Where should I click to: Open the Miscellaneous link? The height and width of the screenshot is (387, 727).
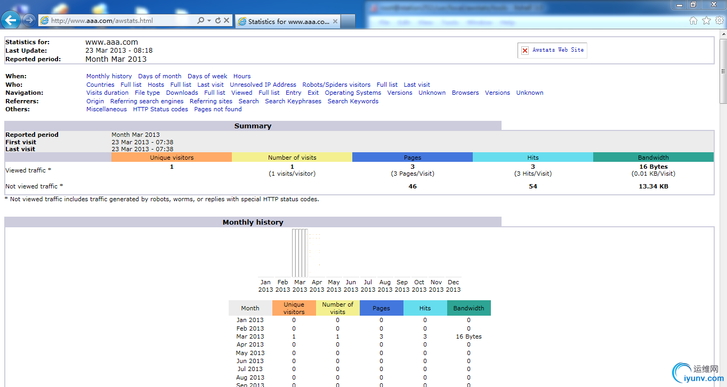tap(107, 109)
